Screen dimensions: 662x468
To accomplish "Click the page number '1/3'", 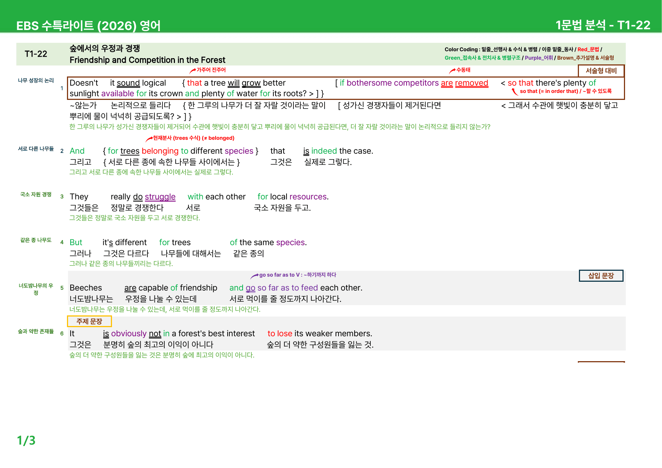I will (x=26, y=441).
